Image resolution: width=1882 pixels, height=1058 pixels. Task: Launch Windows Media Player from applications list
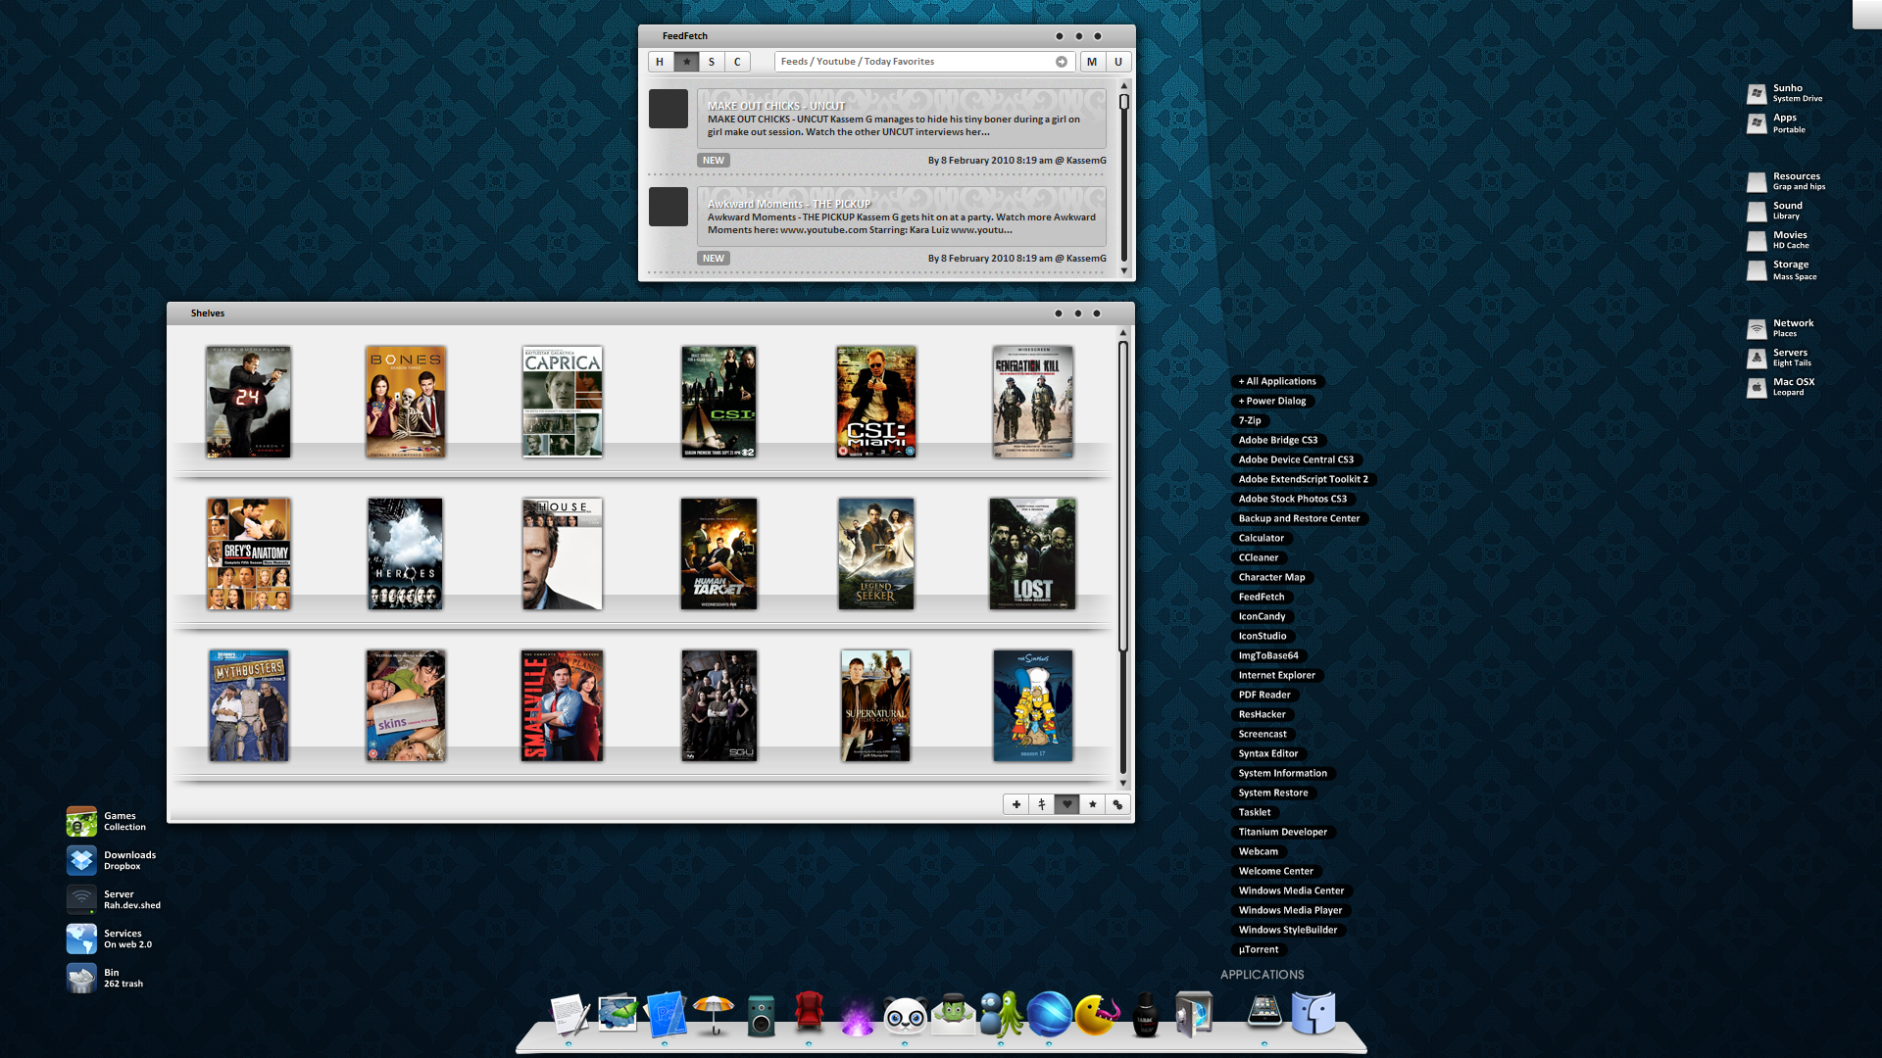pos(1290,910)
